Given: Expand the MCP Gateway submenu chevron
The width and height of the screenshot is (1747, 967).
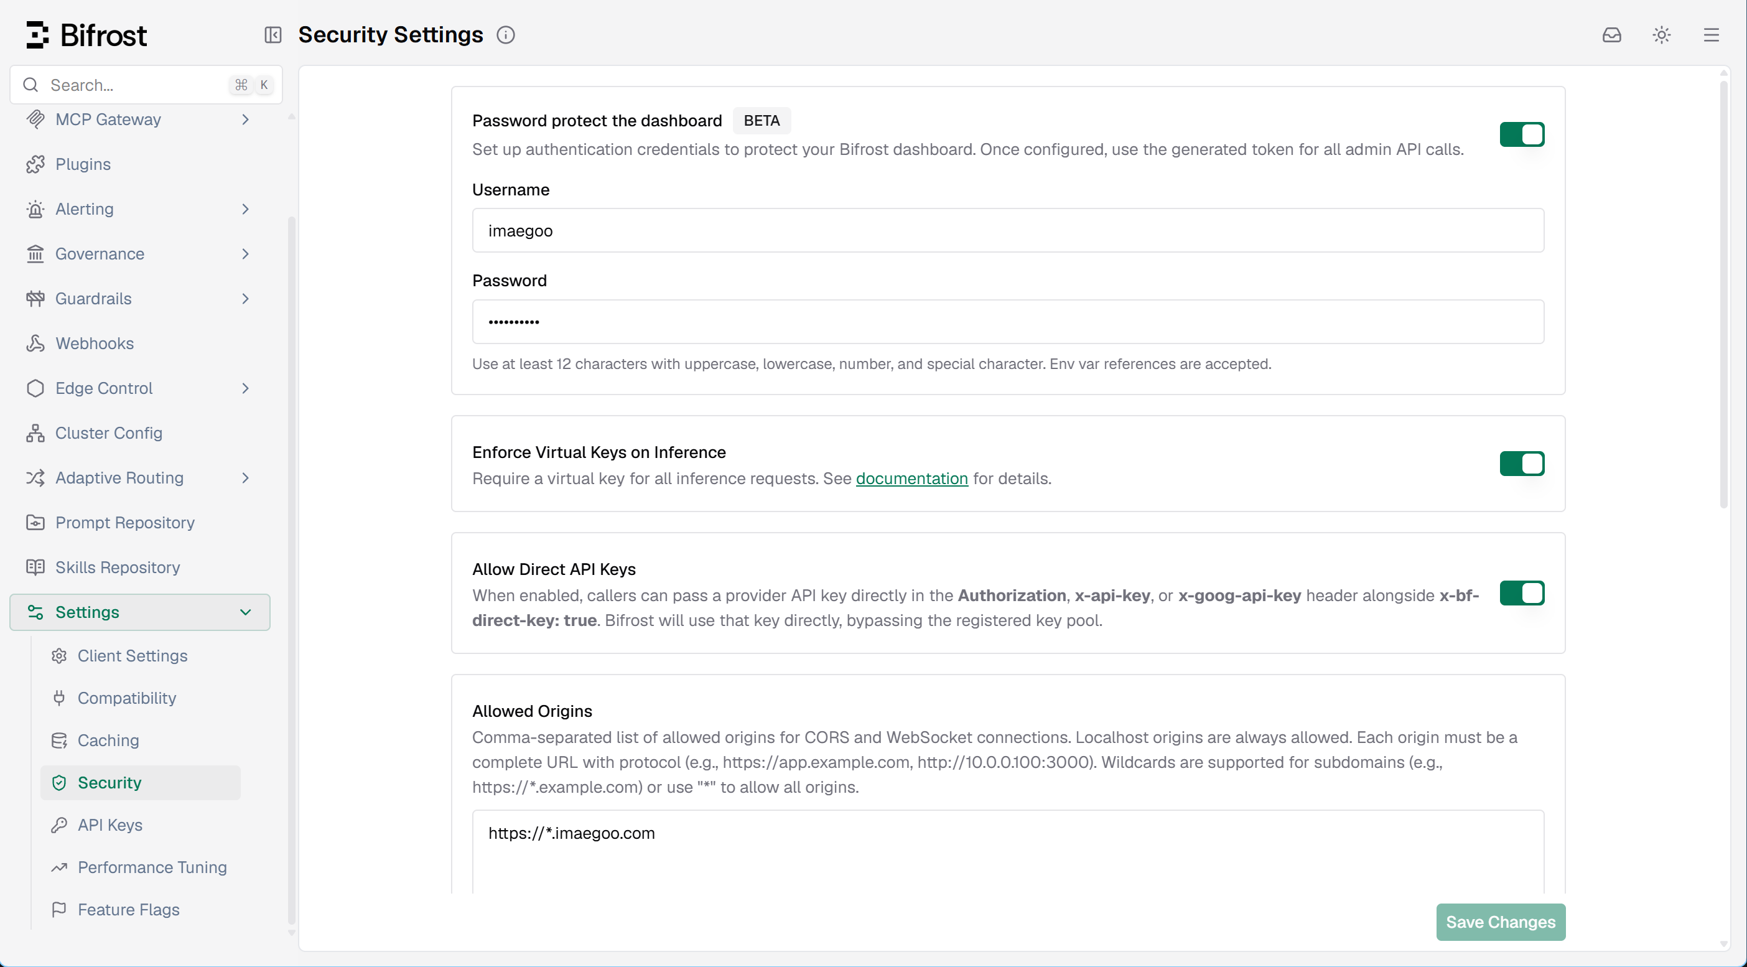Looking at the screenshot, I should coord(246,119).
